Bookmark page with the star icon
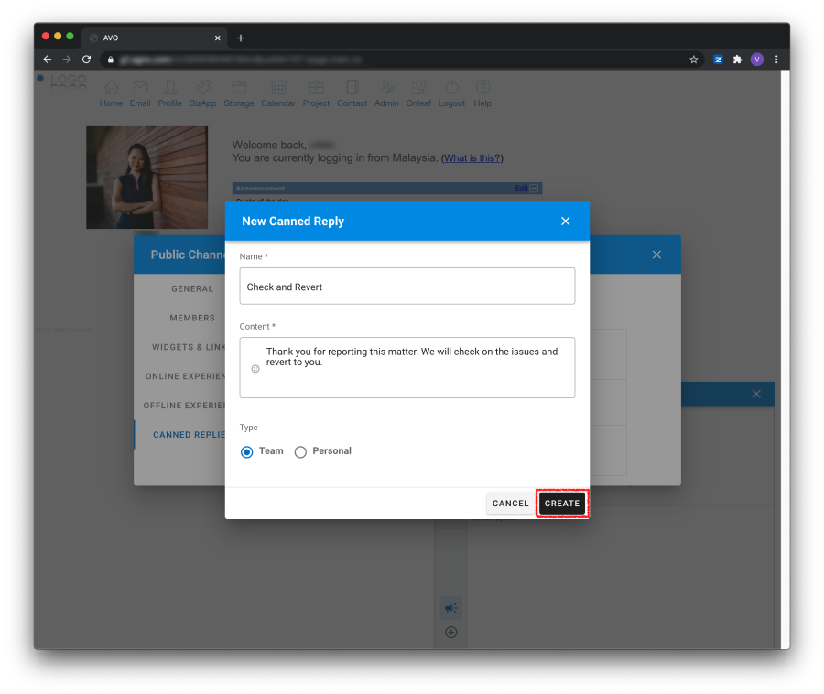 tap(694, 60)
